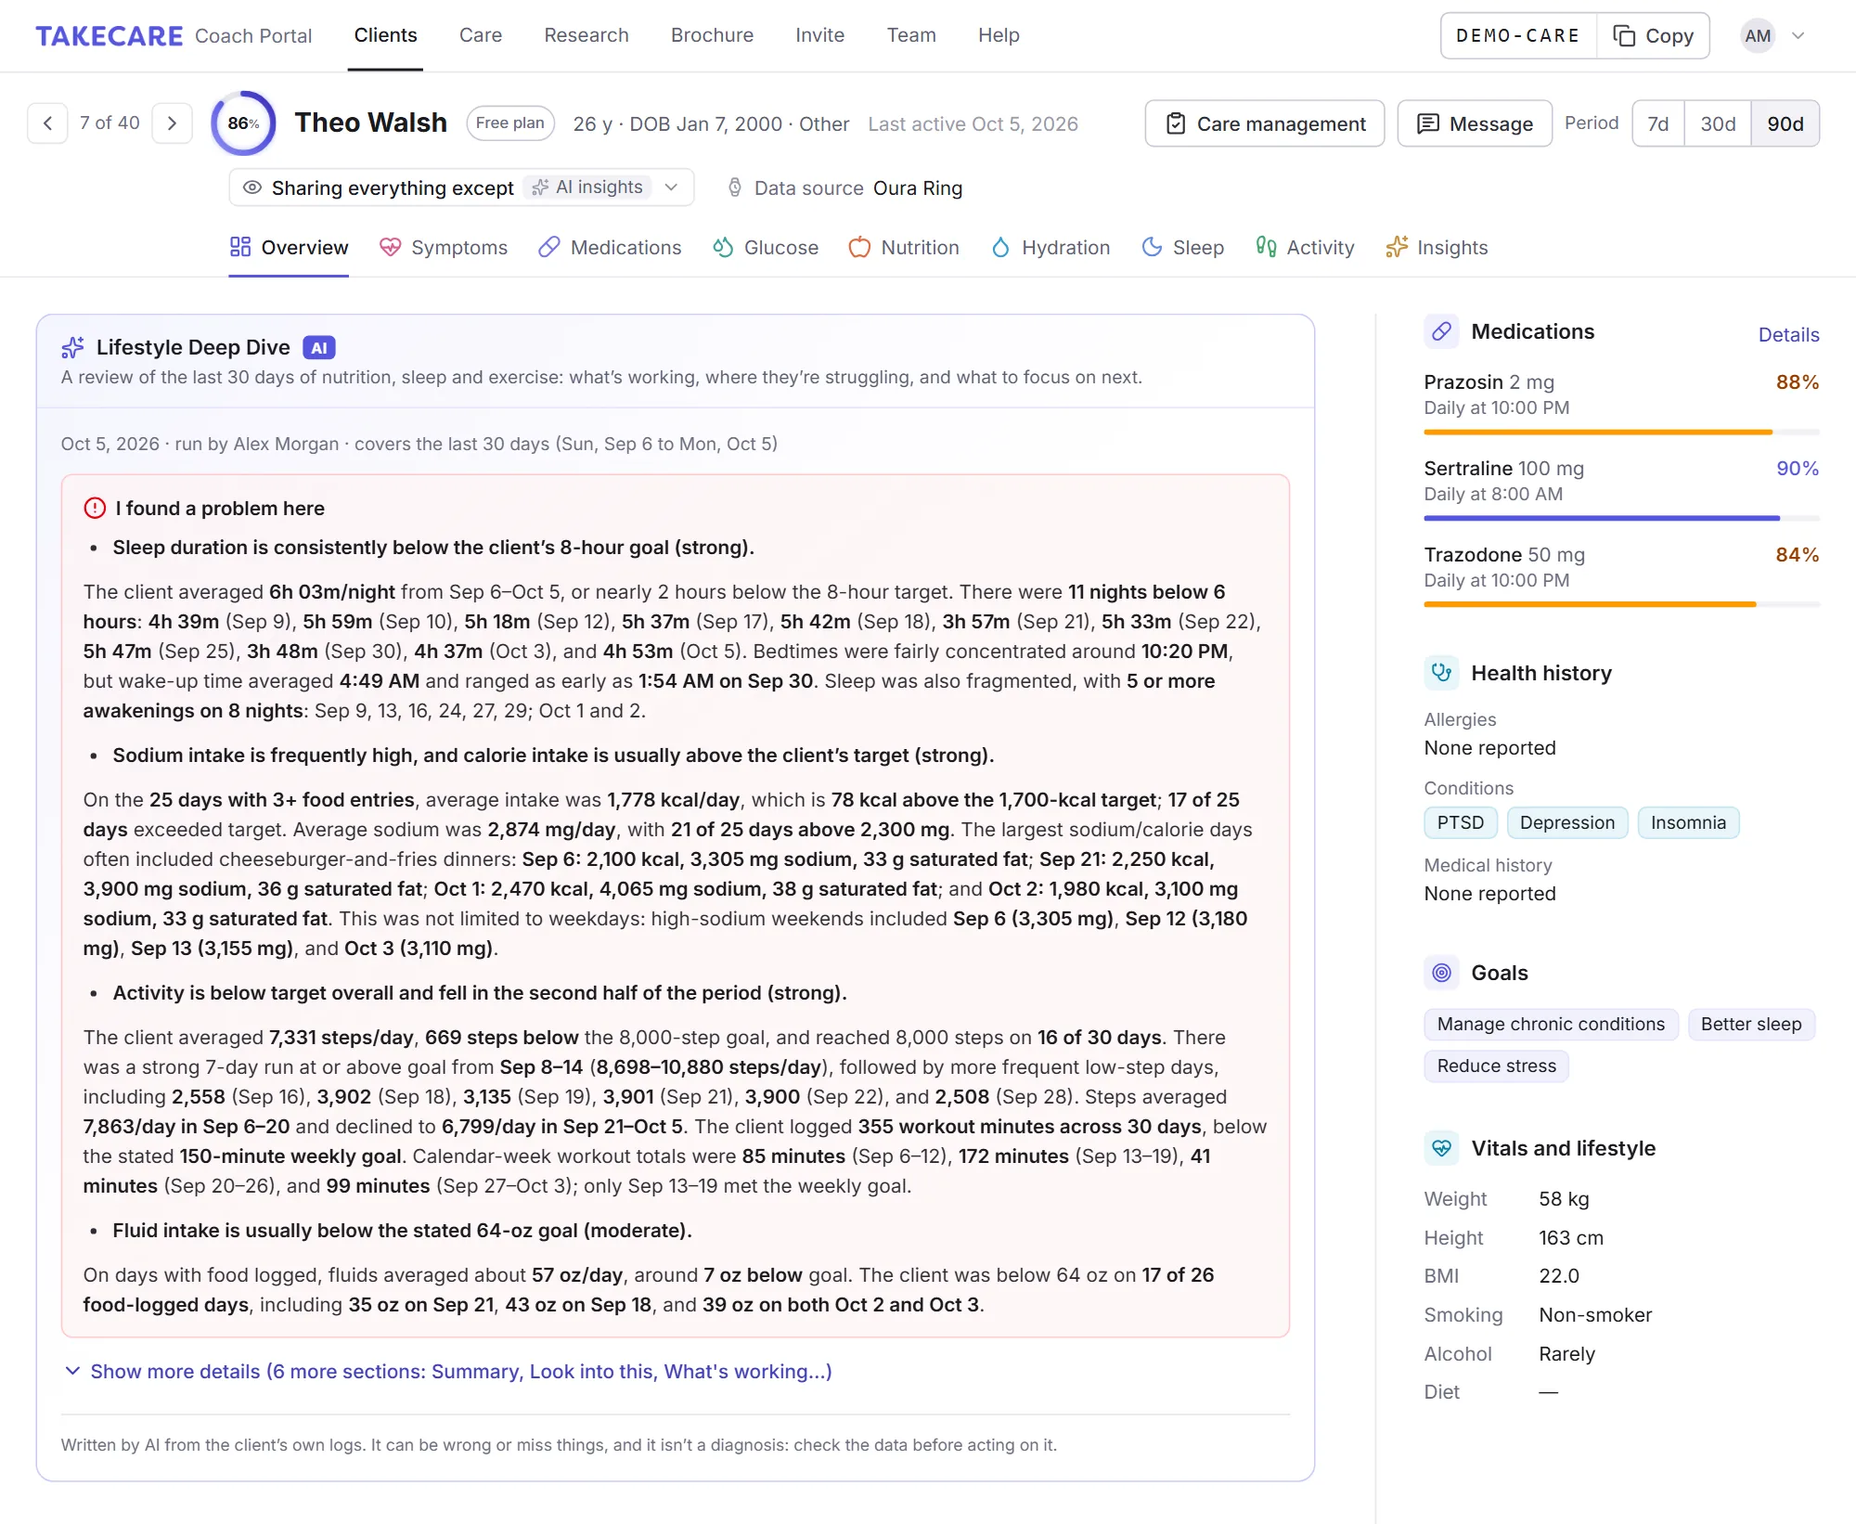This screenshot has width=1856, height=1524.
Task: Click the red problem alert icon
Action: click(x=95, y=509)
